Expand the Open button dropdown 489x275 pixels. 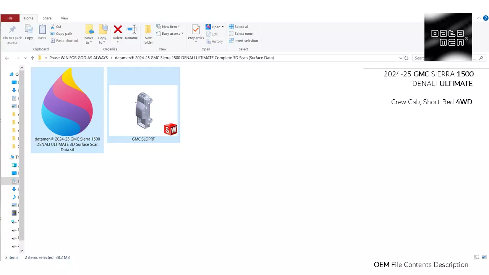[223, 27]
